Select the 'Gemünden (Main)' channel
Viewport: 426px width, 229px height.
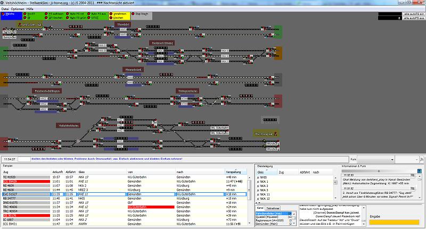[x=273, y=224]
